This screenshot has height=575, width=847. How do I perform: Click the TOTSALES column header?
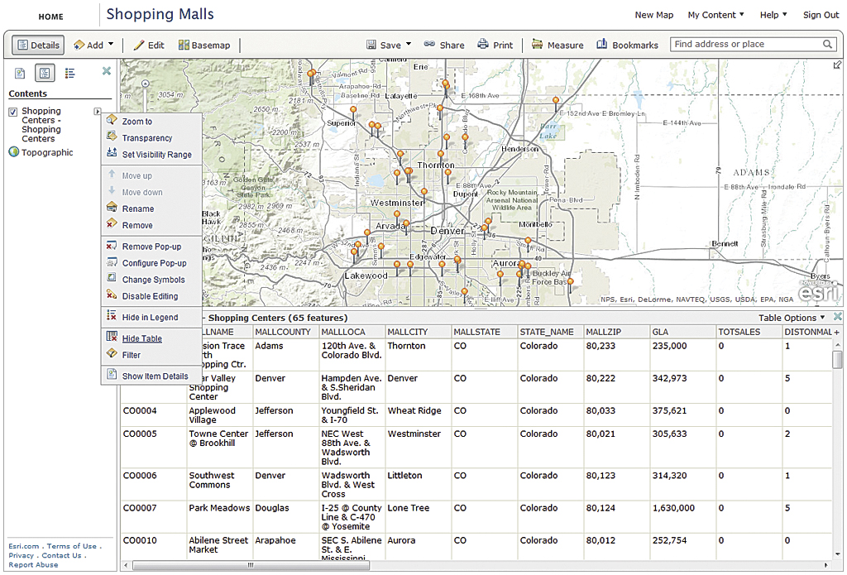749,332
